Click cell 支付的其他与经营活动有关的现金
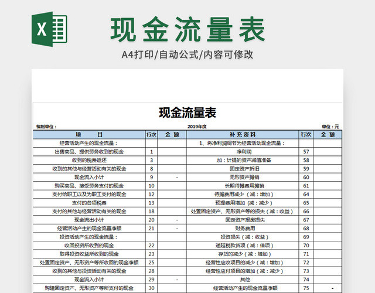This screenshot has height=293, width=375. 89,212
